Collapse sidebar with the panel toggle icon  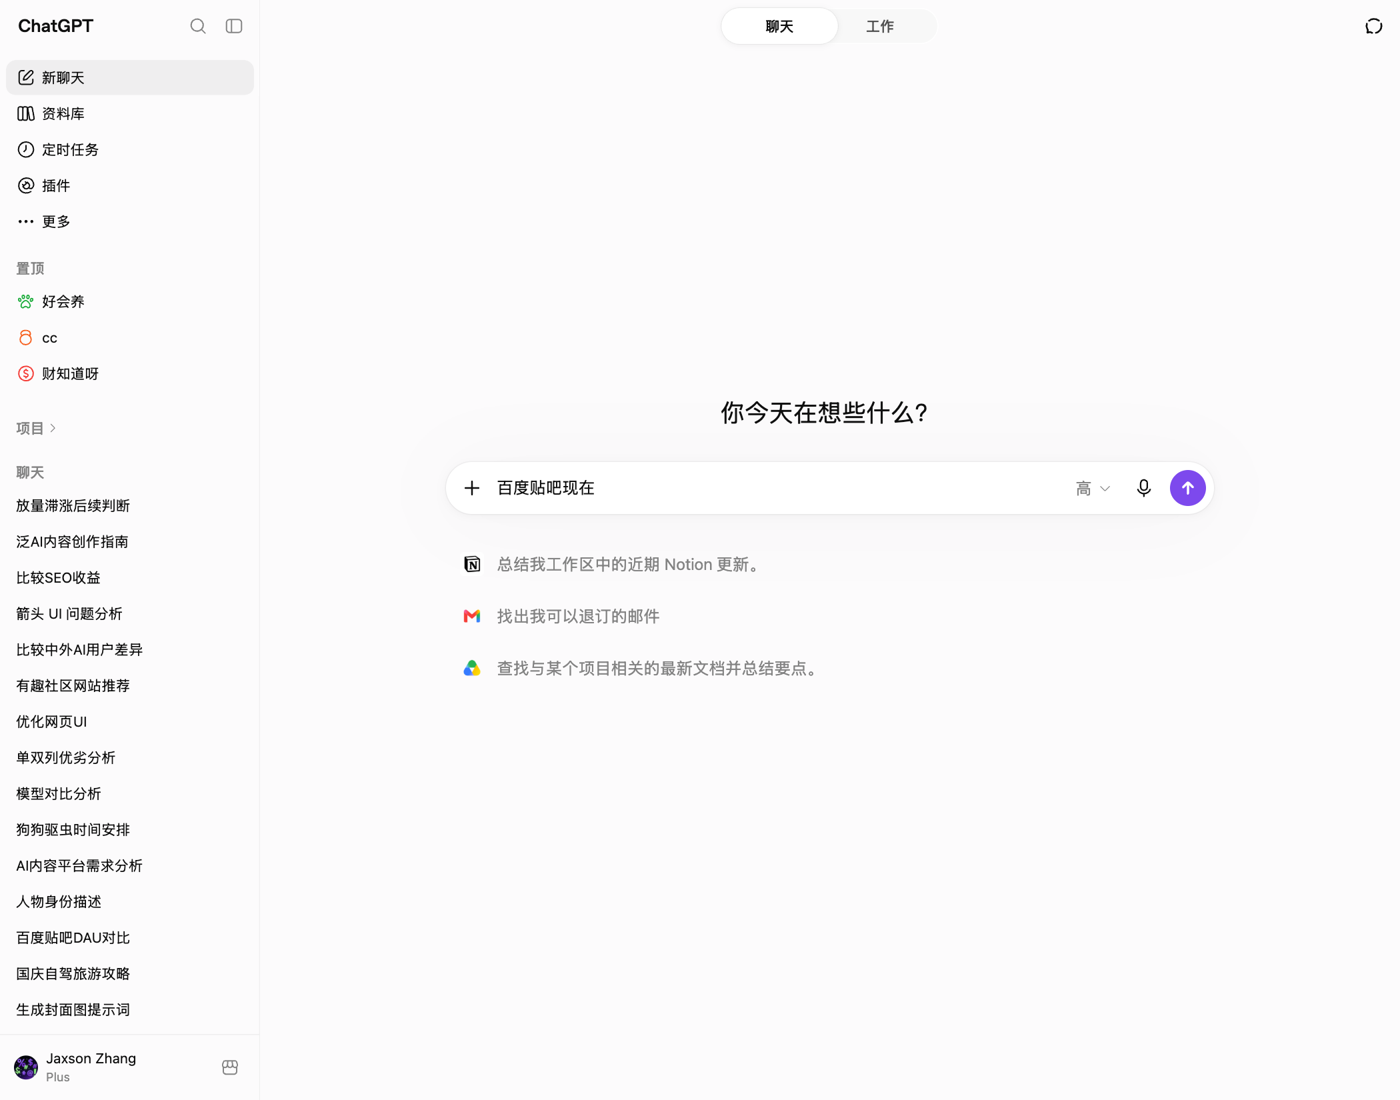234,26
